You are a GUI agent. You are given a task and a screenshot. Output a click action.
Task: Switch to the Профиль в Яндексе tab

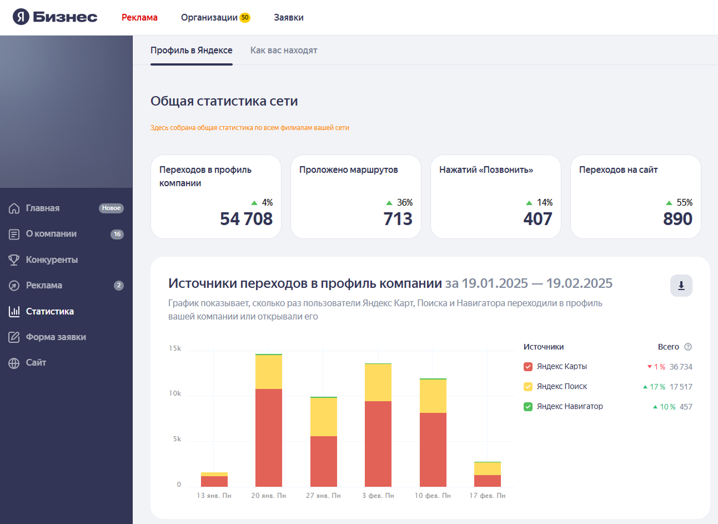pos(192,51)
